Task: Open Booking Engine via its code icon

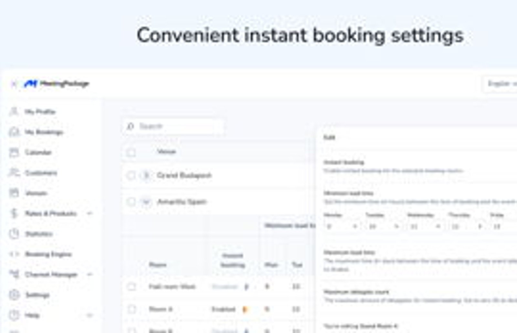Action: 14,254
